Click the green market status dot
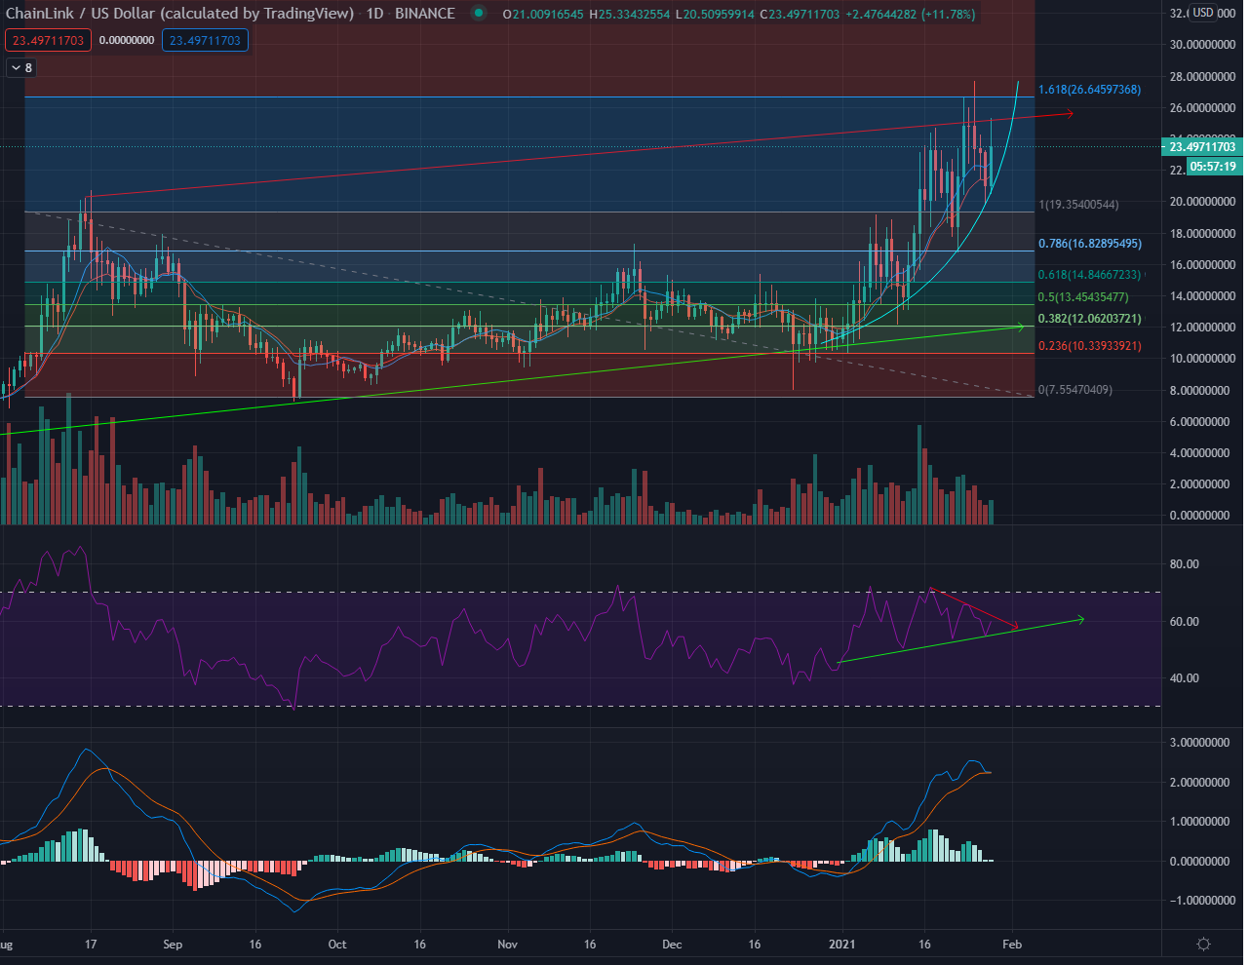1250x965 pixels. 478,14
